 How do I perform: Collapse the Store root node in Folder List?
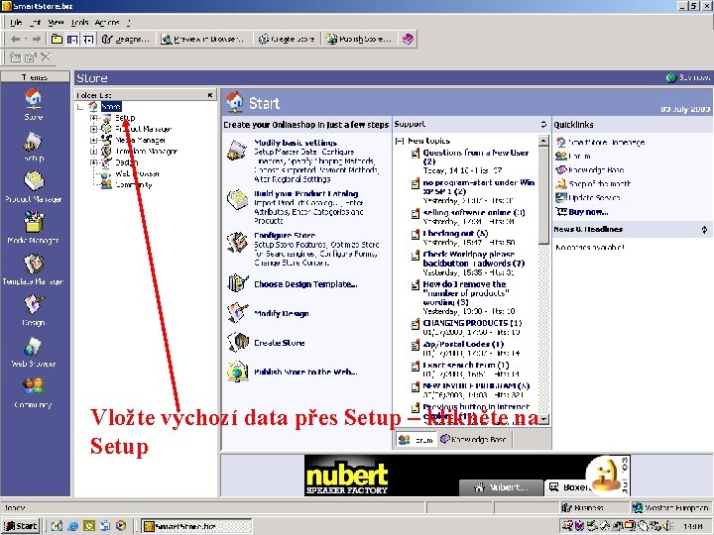tap(80, 107)
